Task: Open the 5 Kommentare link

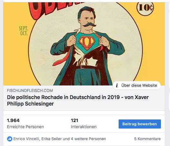Action: click(147, 139)
